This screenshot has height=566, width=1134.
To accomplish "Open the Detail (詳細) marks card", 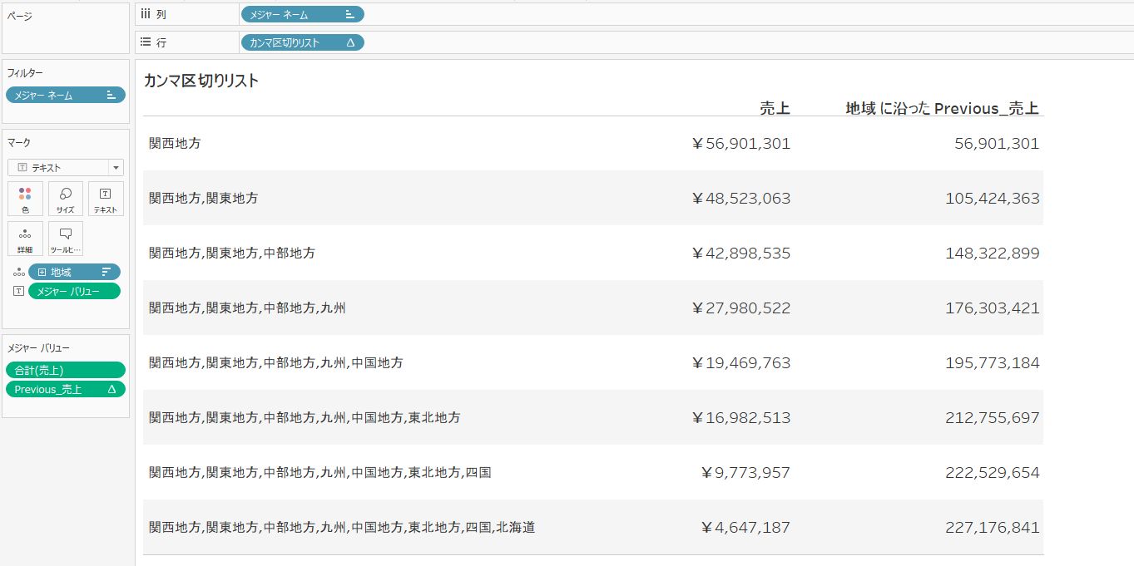I will pos(25,239).
